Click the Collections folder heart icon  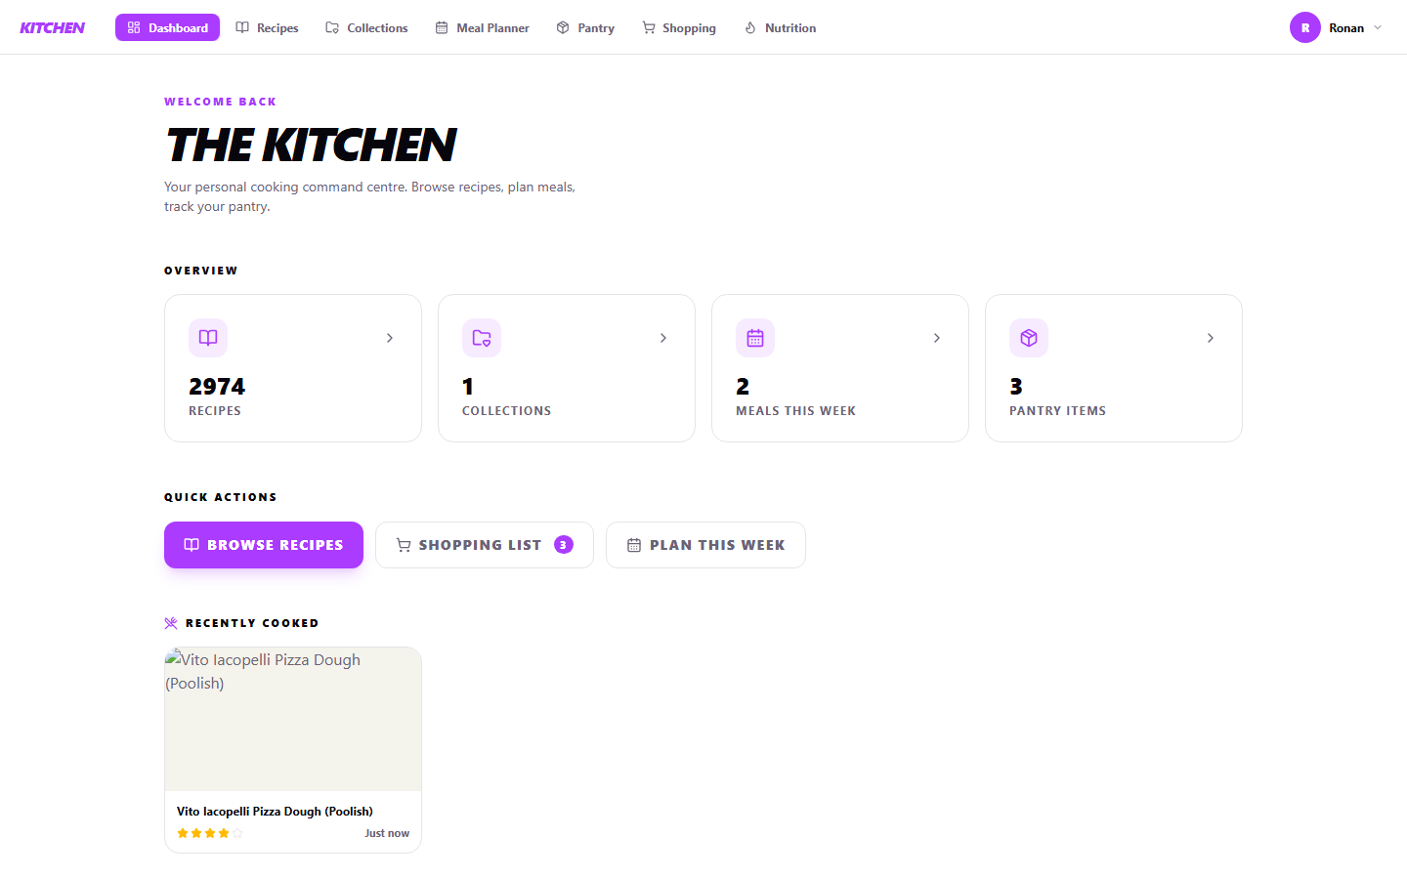pyautogui.click(x=482, y=338)
